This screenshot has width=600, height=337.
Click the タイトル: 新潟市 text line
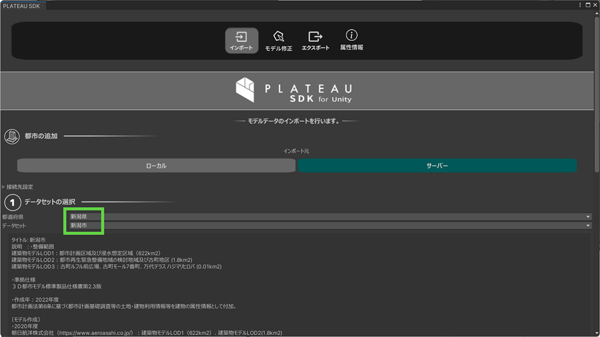tap(28, 240)
